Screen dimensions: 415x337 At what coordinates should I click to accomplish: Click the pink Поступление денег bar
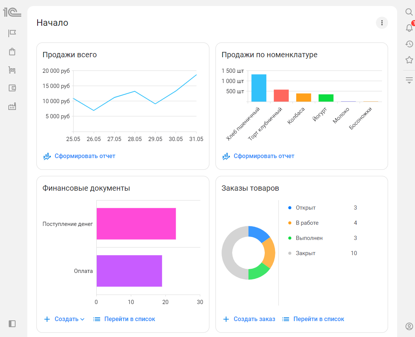(x=136, y=224)
